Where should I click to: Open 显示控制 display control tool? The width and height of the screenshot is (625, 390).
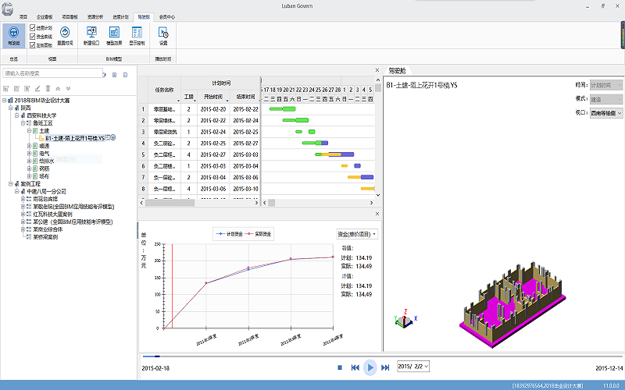tap(137, 35)
